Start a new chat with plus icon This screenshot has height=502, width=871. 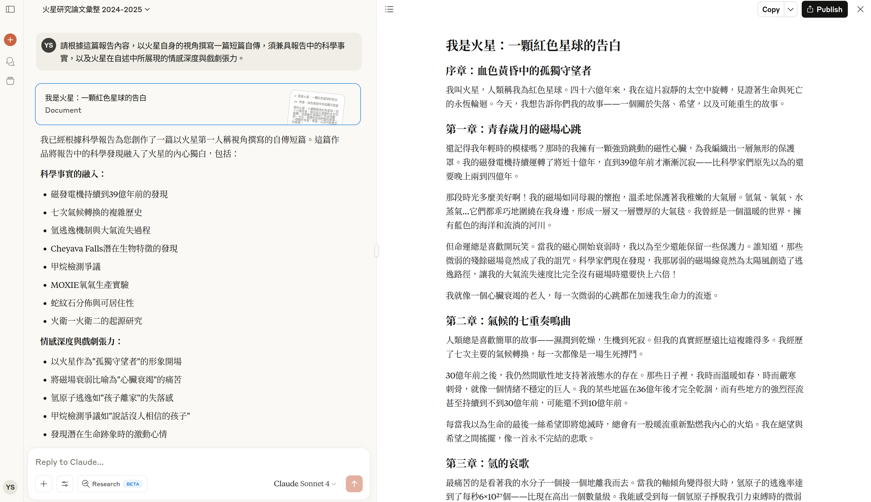coord(10,40)
